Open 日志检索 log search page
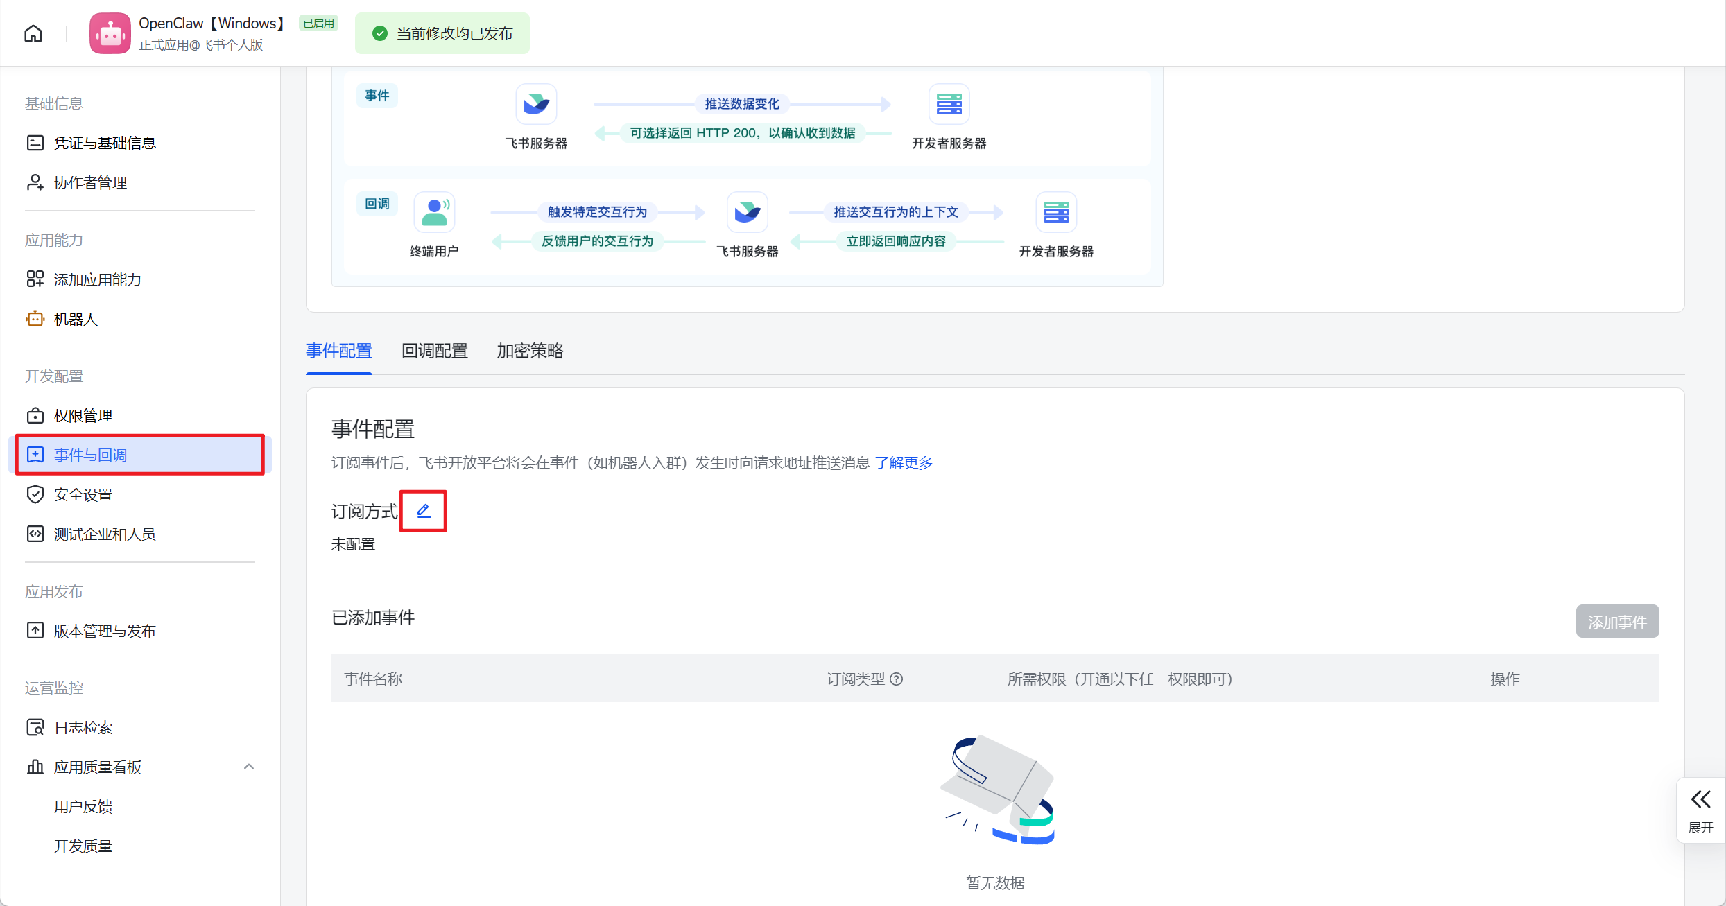The height and width of the screenshot is (906, 1726). [x=83, y=727]
